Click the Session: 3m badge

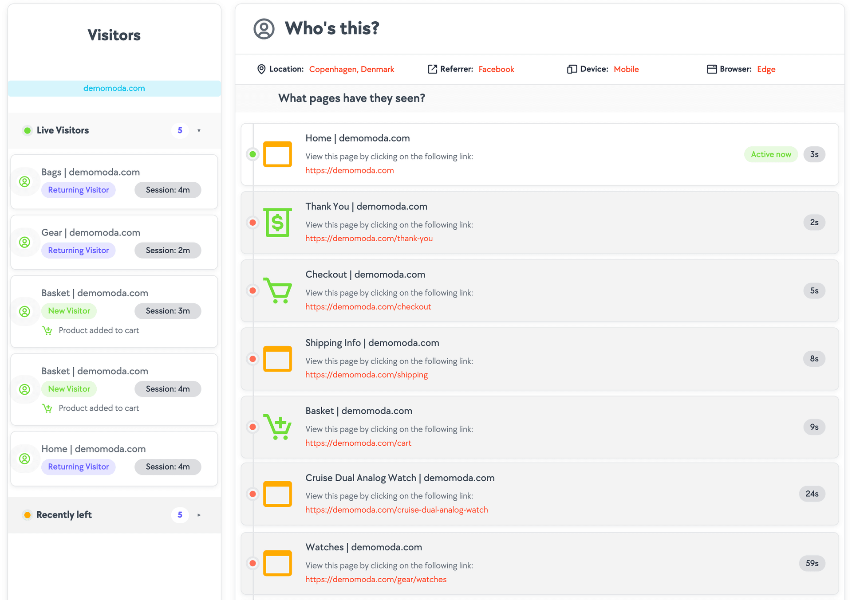point(168,311)
